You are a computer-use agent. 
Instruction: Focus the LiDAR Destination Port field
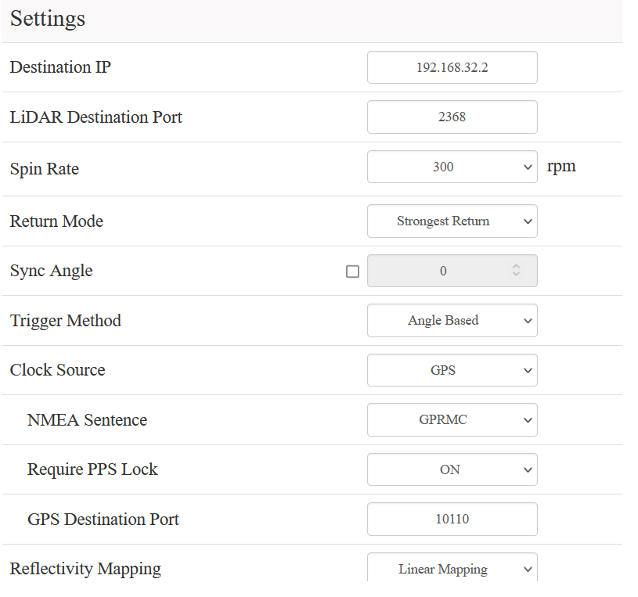452,117
